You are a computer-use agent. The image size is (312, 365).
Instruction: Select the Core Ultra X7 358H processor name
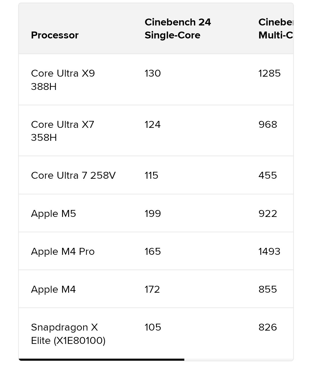[63, 131]
